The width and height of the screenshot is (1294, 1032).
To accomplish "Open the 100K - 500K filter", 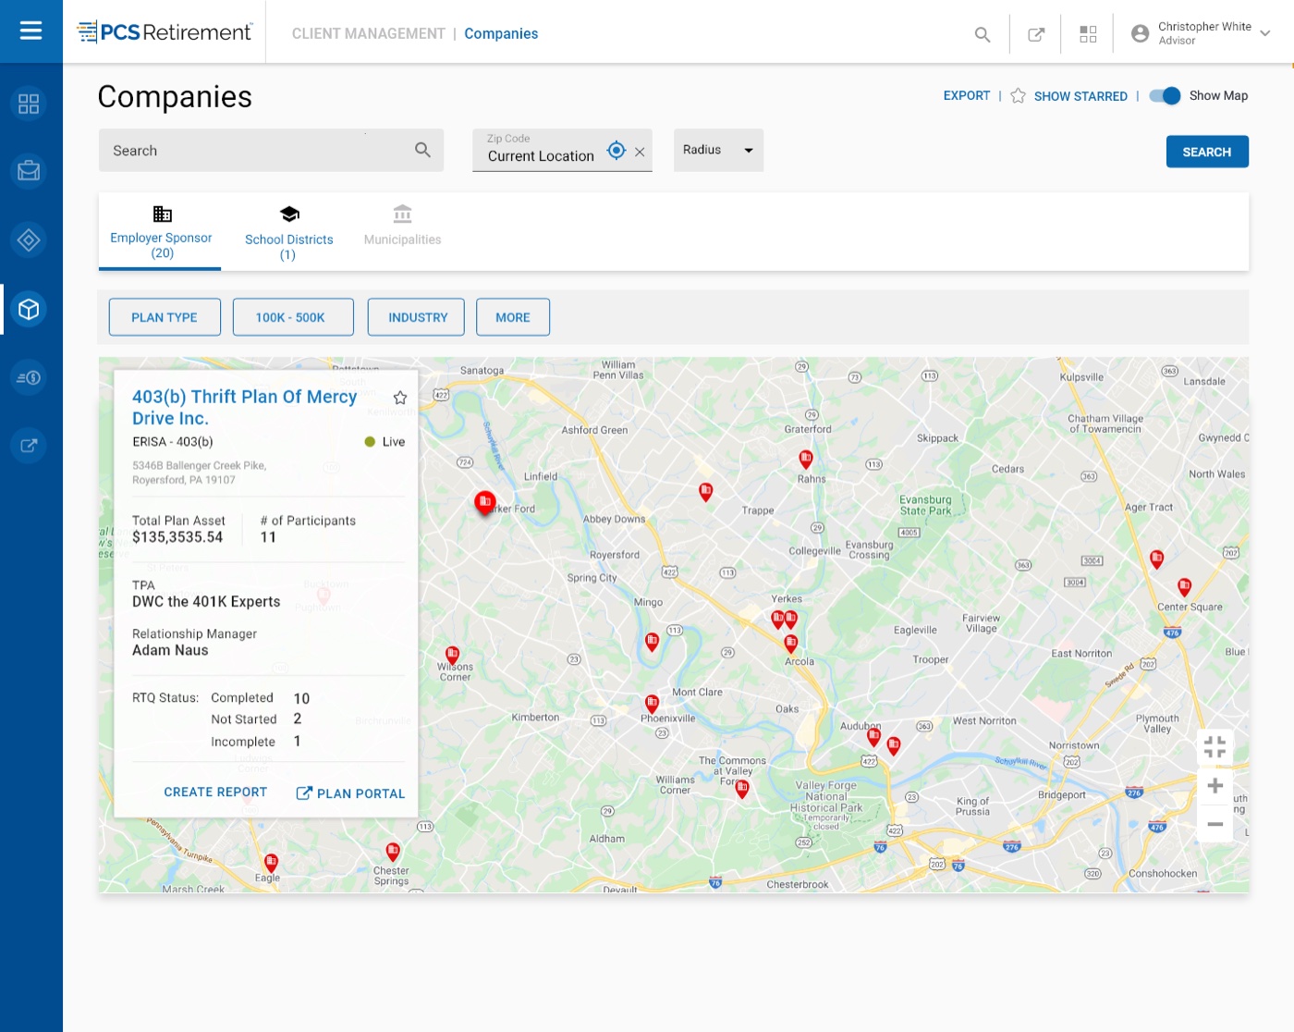I will click(293, 317).
